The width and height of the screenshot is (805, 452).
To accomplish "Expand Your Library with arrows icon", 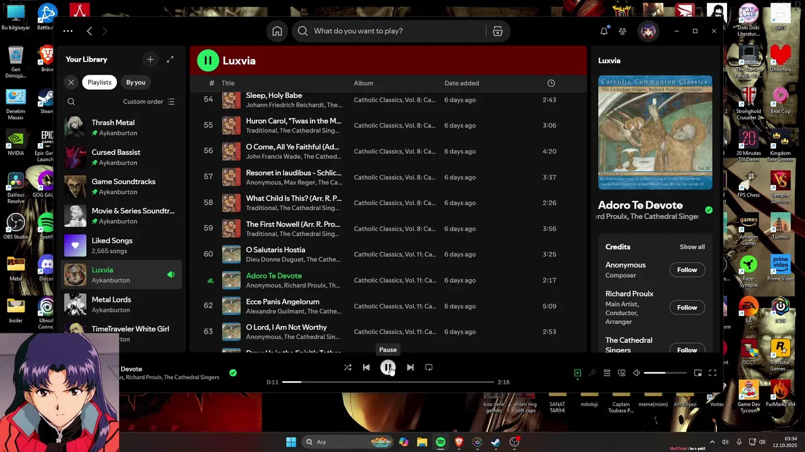I will tap(170, 59).
